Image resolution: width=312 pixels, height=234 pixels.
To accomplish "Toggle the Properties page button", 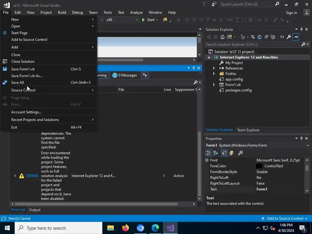I will coord(224,153).
